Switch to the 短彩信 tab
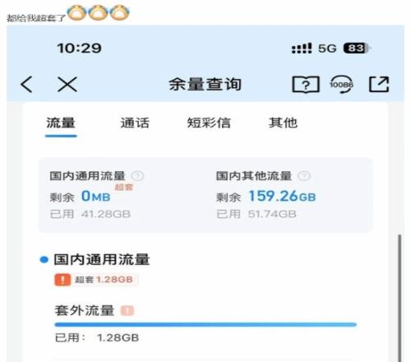The width and height of the screenshot is (411, 362). click(209, 123)
